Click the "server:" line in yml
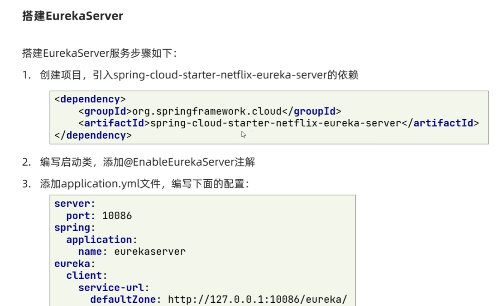500x306 pixels. [75, 204]
